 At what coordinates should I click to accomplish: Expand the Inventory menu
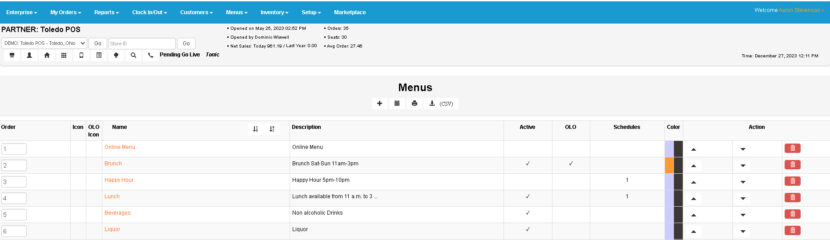point(274,12)
